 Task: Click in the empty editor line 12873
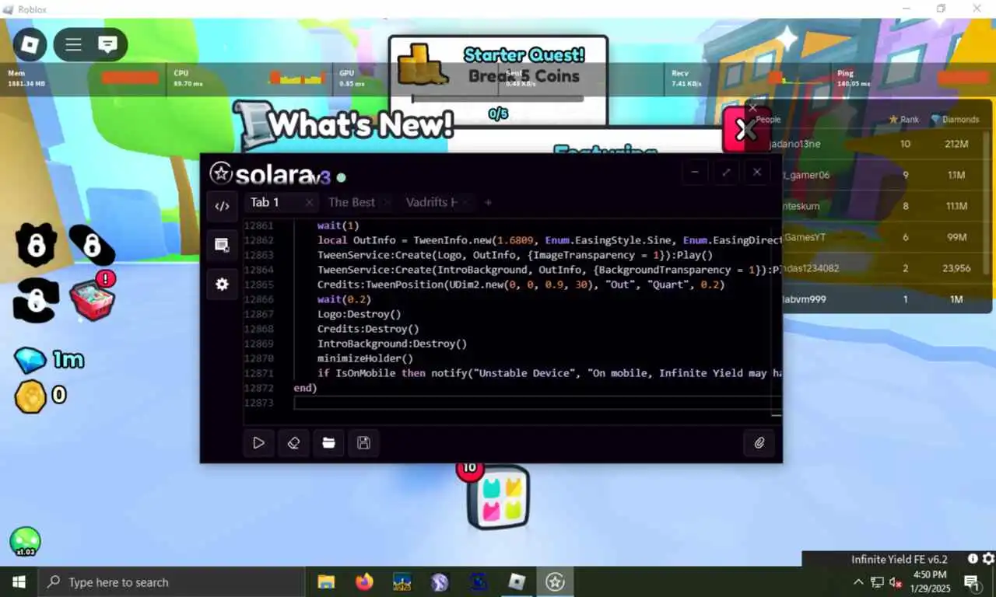point(537,403)
